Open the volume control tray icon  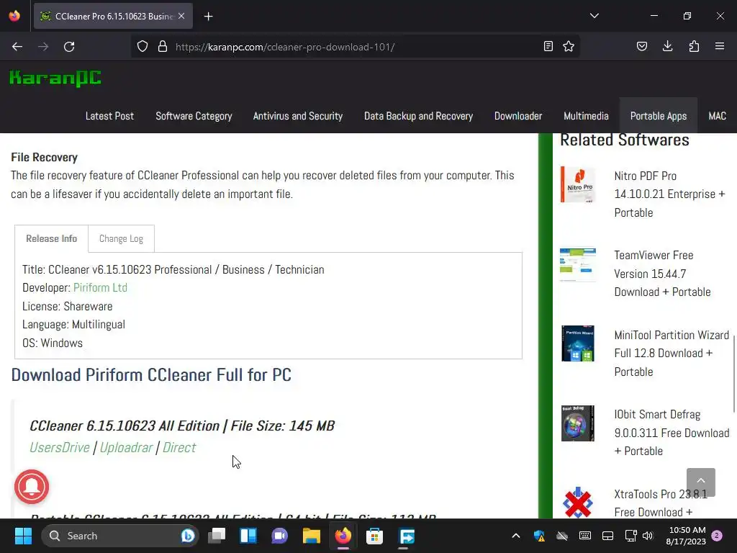pos(648,536)
